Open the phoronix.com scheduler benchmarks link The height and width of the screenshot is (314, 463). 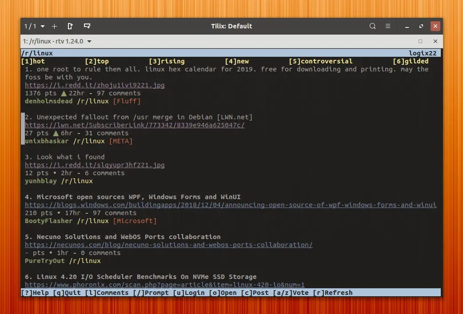tap(164, 285)
